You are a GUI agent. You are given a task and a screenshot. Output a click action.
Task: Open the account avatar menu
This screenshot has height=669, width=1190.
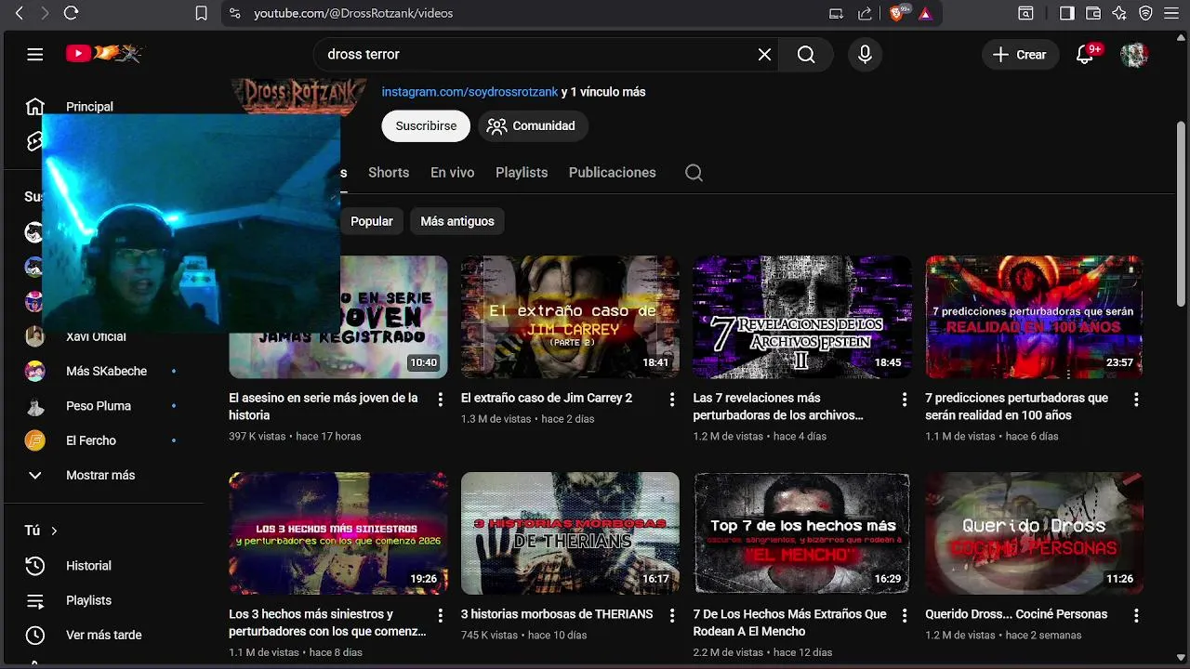[x=1134, y=55]
